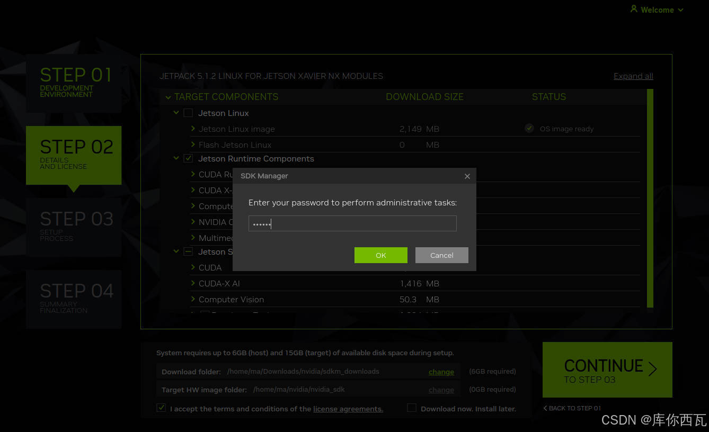Click OK in the SDK Manager dialog
This screenshot has width=709, height=432.
pos(380,255)
